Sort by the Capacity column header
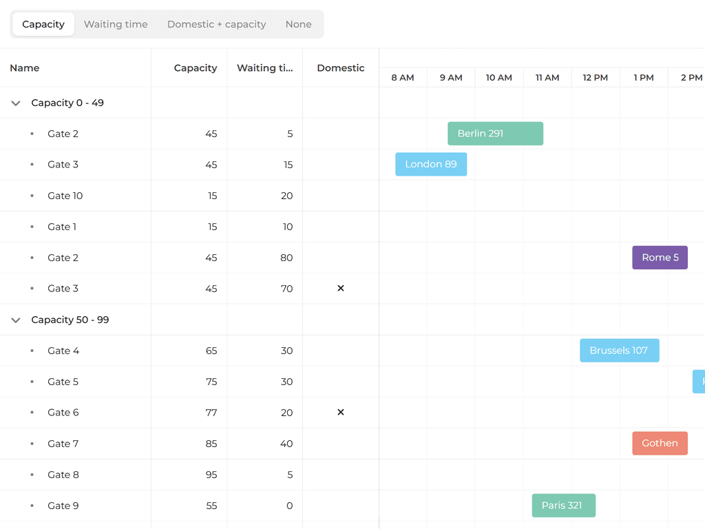705x529 pixels. (x=195, y=68)
